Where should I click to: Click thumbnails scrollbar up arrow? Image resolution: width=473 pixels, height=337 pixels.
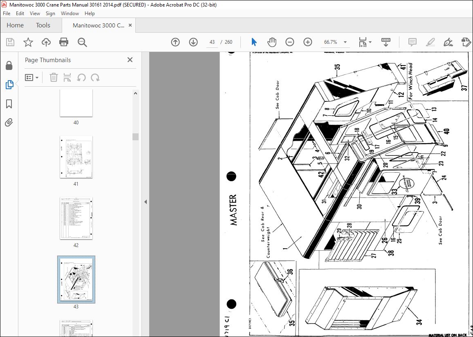point(135,93)
